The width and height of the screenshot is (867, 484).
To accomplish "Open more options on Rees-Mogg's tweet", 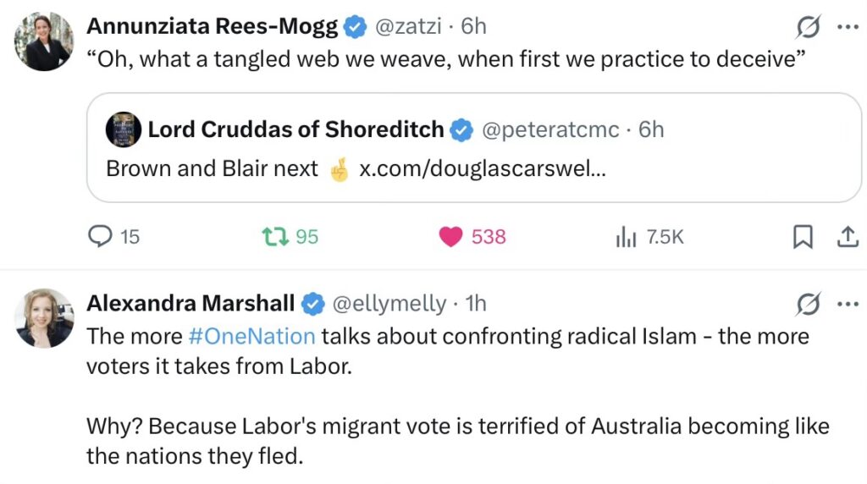I will [x=848, y=26].
